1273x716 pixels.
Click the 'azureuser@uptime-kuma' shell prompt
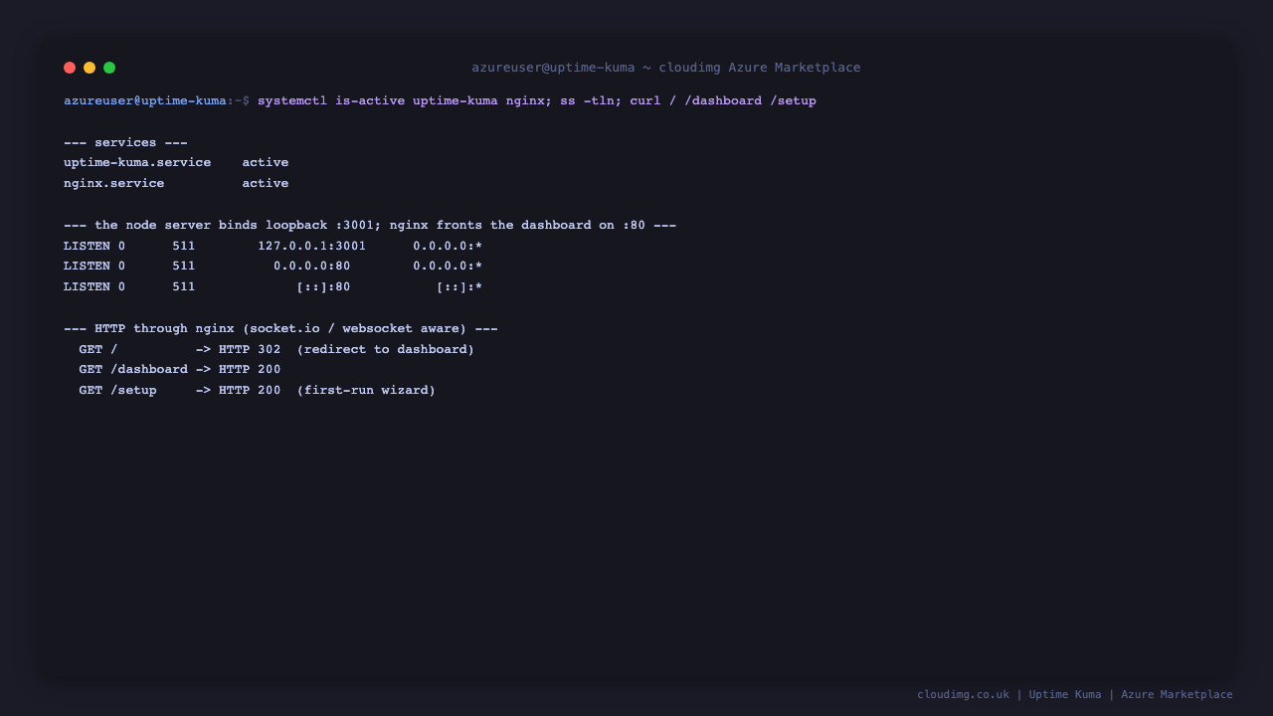(x=145, y=100)
